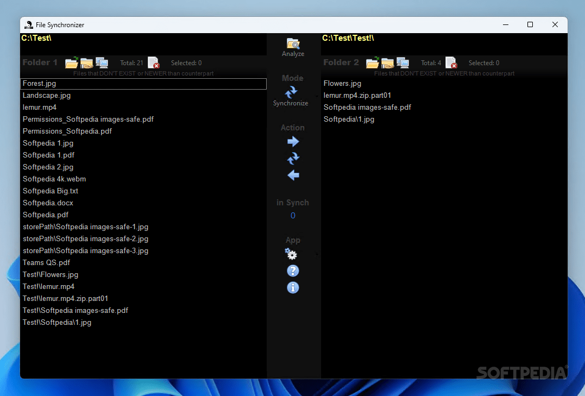Select lemur.mp4 in Folder 1 list
This screenshot has height=396, width=585.
[143, 108]
